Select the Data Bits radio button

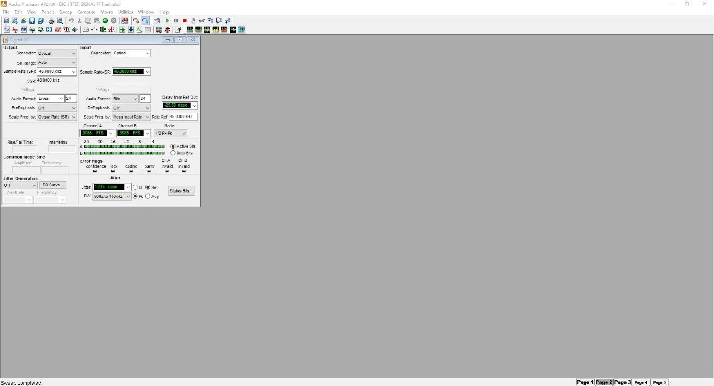point(173,153)
